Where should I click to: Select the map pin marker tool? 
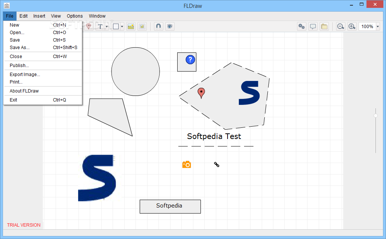pyautogui.click(x=88, y=26)
